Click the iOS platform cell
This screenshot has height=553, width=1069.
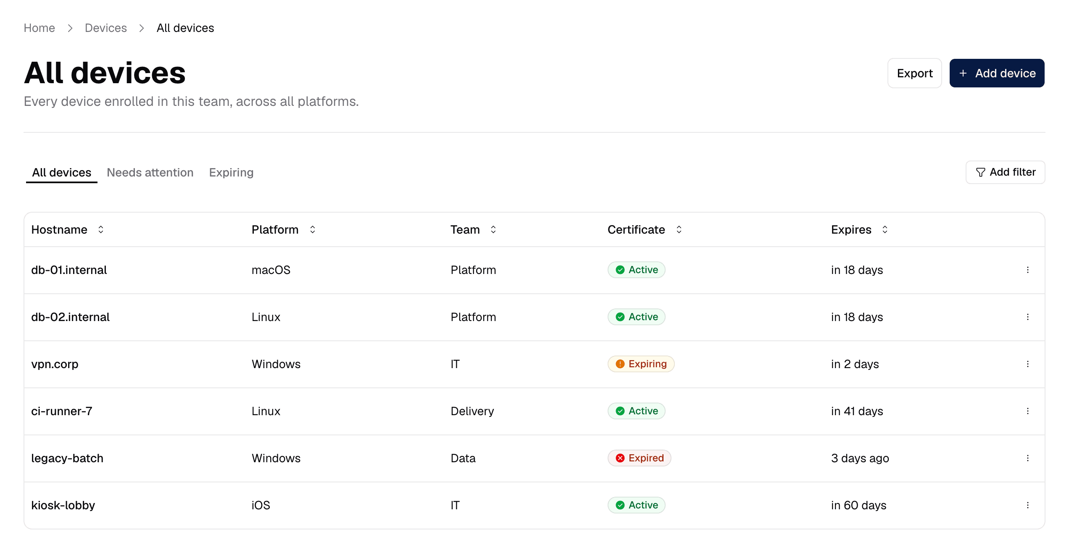tap(261, 505)
